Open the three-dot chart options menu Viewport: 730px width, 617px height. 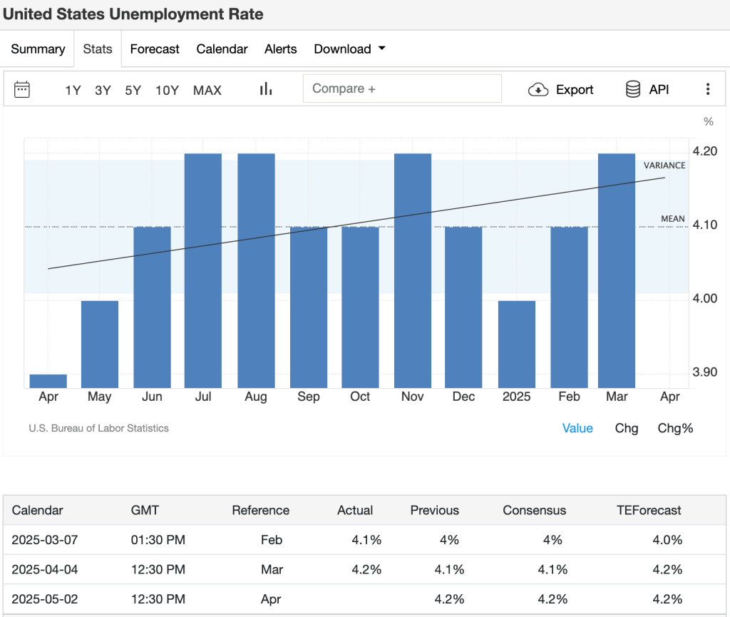708,89
